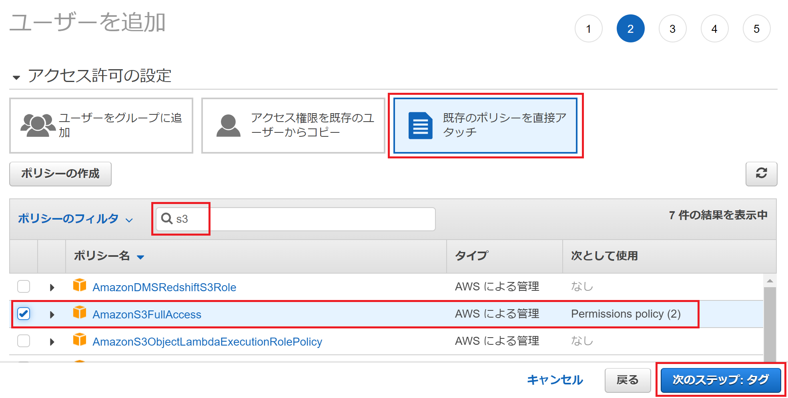Viewport: 788px width, 398px height.
Task: Go to wizard step 5
Action: (756, 29)
